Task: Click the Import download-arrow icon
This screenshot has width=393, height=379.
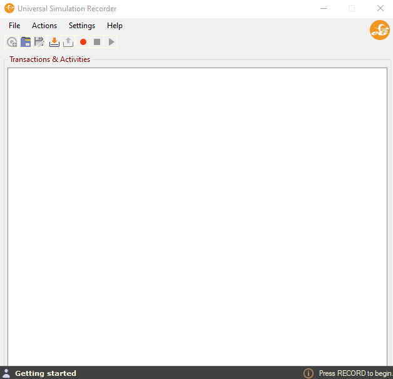Action: (x=54, y=42)
